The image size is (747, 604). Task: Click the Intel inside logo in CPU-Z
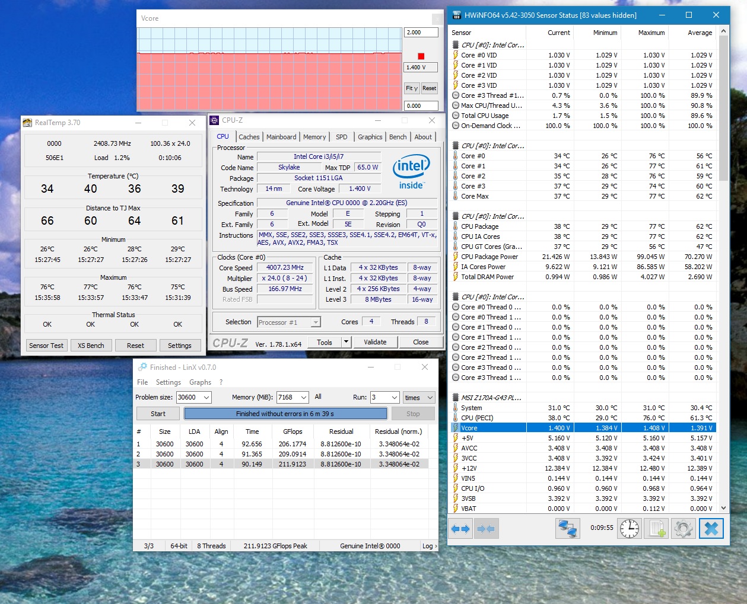tap(411, 172)
